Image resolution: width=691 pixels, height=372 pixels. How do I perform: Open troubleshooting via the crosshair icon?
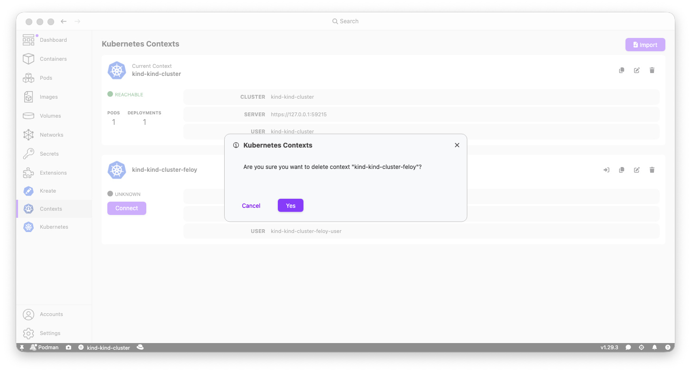[642, 347]
